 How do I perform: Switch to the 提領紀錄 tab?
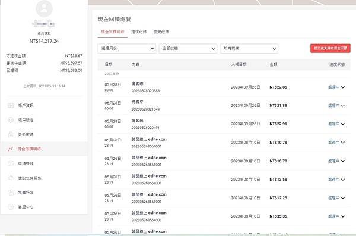click(x=139, y=32)
